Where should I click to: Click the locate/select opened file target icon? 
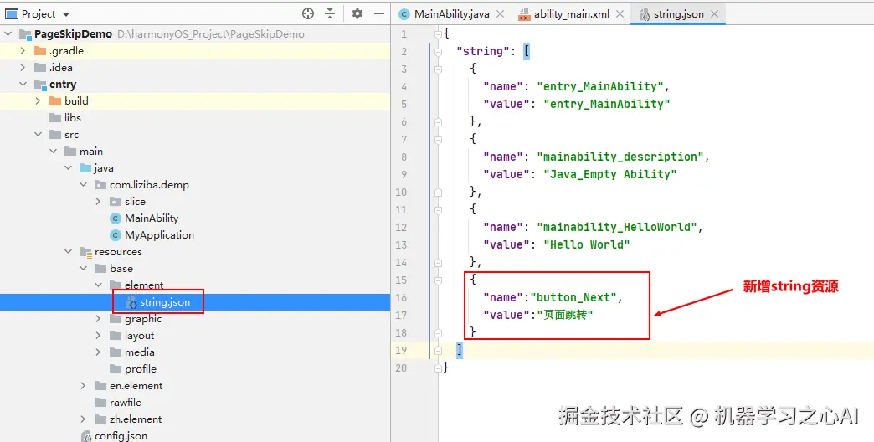click(x=308, y=14)
